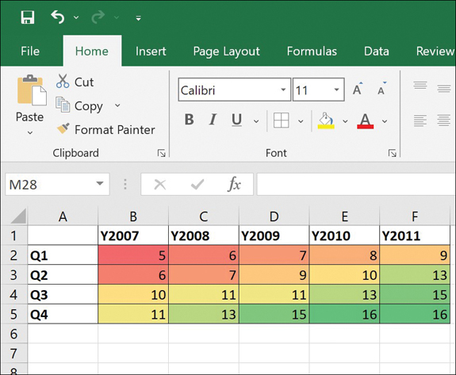Click Decrease Font Size icon

(x=381, y=89)
